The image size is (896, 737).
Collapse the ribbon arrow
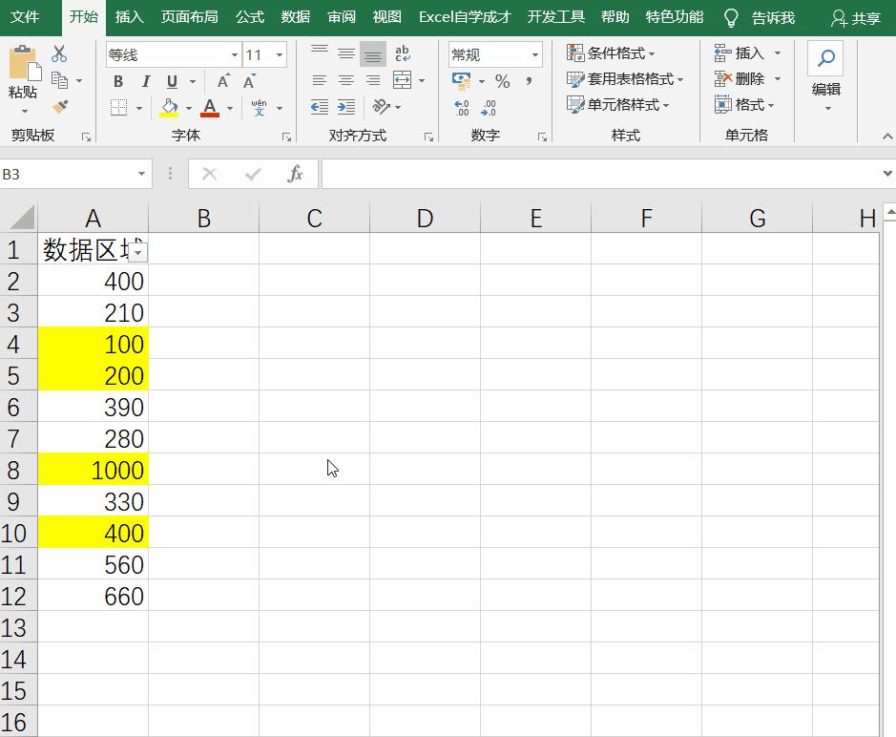click(x=886, y=137)
